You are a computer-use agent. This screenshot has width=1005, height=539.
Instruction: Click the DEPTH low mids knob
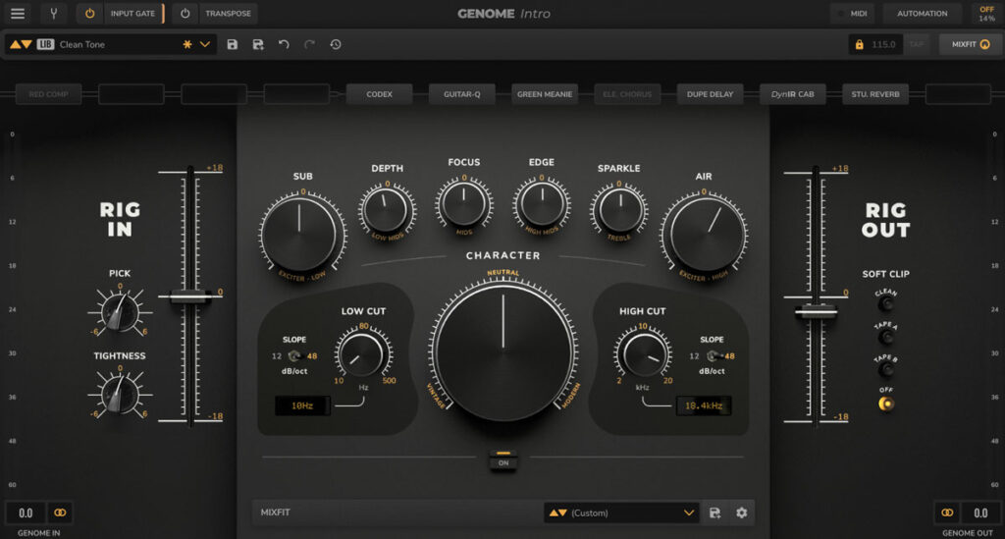(386, 210)
